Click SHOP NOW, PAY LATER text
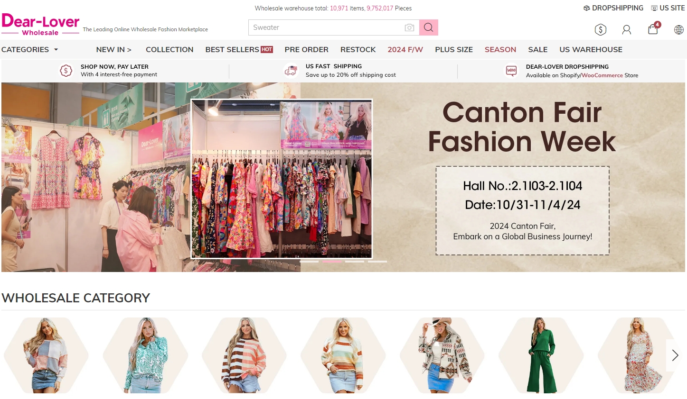This screenshot has height=399, width=687. point(114,67)
